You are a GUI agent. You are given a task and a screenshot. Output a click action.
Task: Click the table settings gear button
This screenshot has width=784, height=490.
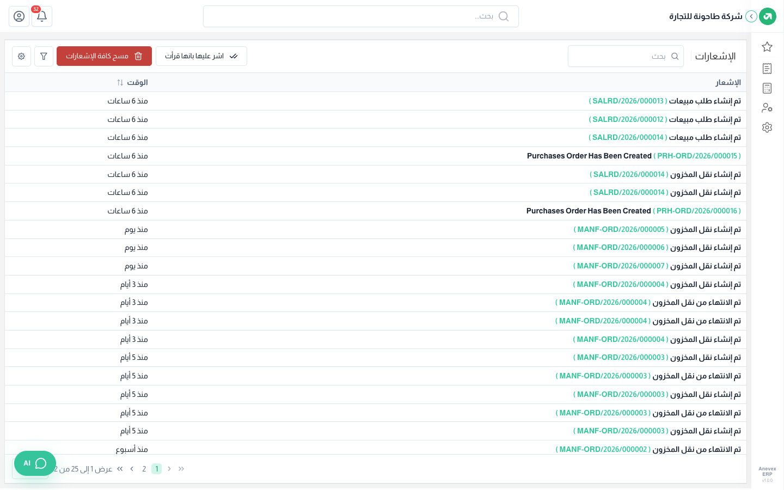(x=21, y=56)
